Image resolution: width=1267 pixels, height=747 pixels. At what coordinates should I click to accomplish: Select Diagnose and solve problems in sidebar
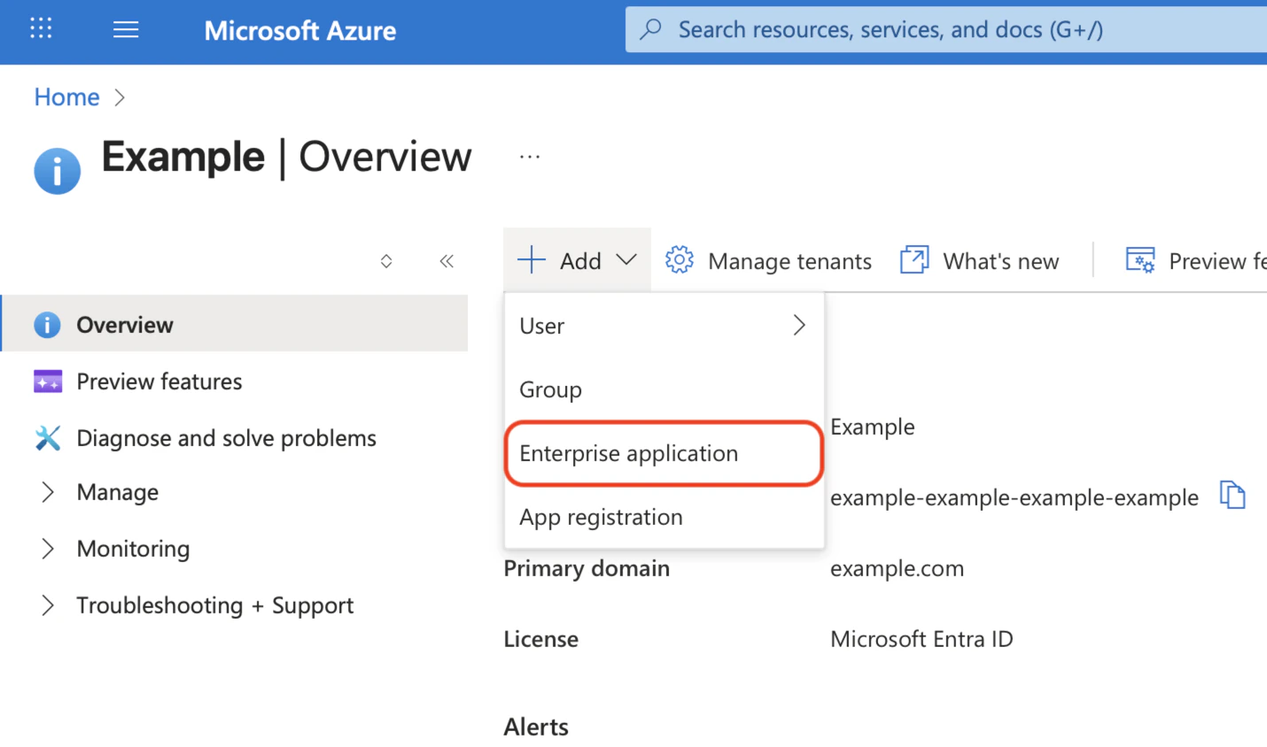[x=226, y=437]
